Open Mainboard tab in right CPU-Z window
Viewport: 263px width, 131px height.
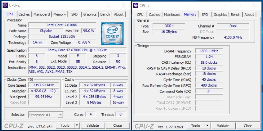(x=172, y=14)
